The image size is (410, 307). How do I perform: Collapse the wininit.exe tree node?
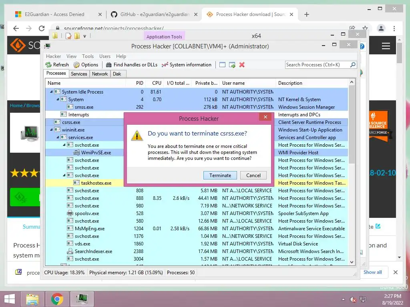tap(51, 130)
